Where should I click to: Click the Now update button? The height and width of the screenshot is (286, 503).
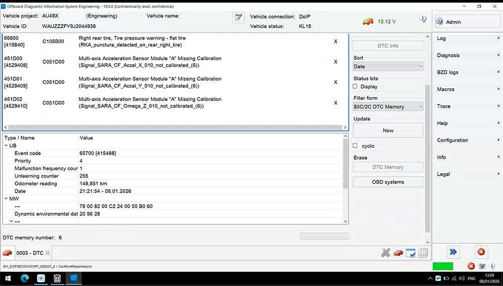point(388,130)
